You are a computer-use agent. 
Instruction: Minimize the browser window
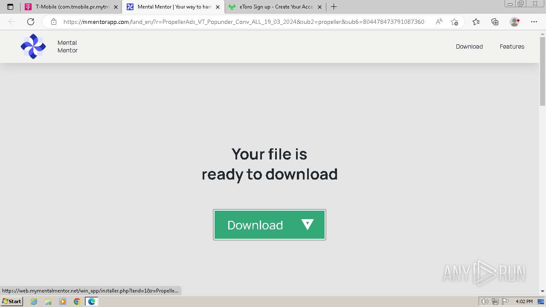click(x=510, y=3)
